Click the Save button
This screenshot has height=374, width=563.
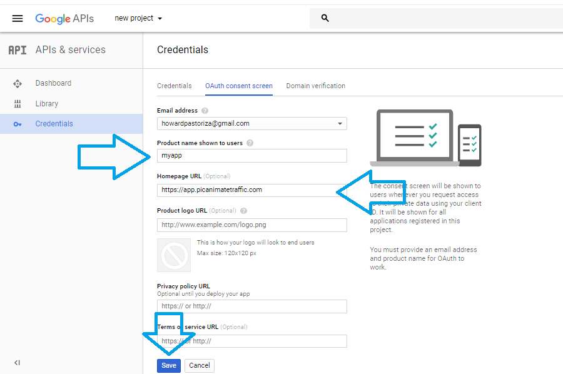pyautogui.click(x=169, y=365)
